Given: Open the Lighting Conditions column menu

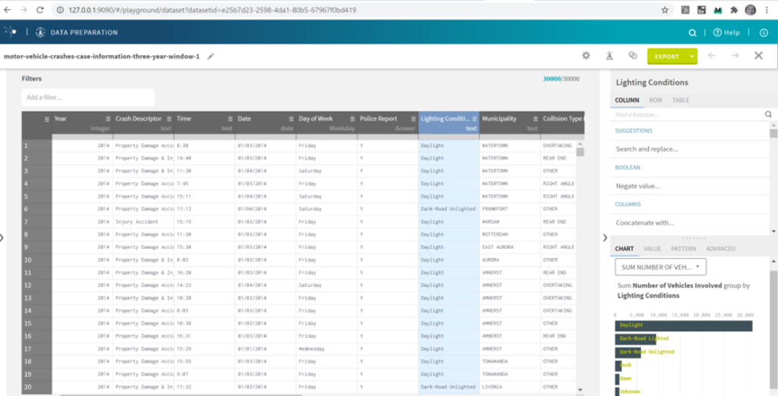Looking at the screenshot, I should pyautogui.click(x=474, y=119).
